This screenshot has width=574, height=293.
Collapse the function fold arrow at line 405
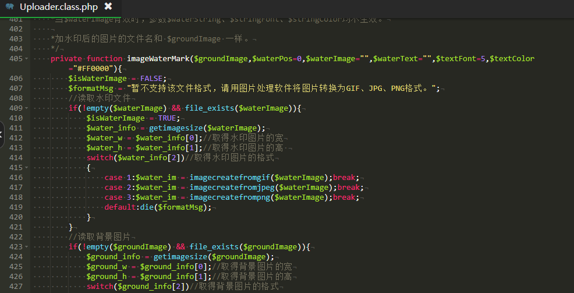coord(27,59)
